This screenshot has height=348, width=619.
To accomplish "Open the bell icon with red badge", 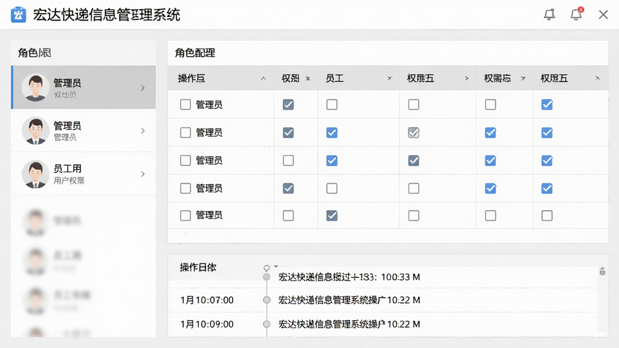I will 576,14.
